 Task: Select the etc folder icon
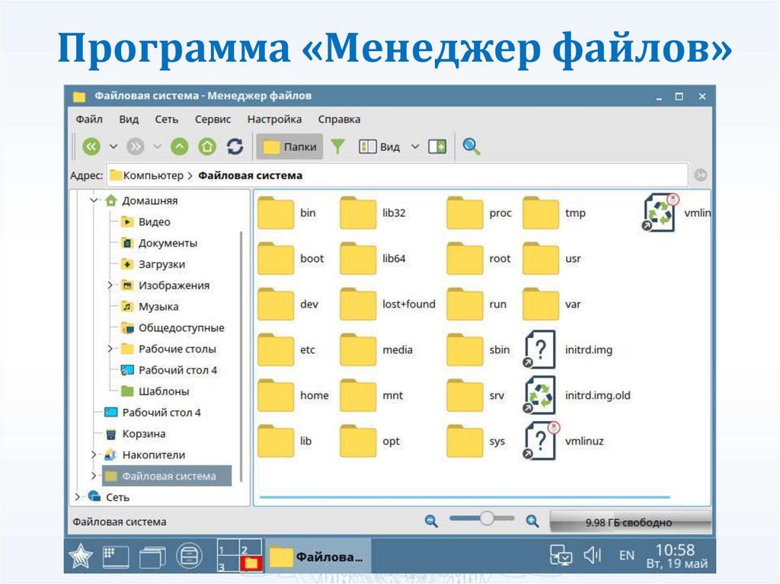(x=276, y=349)
